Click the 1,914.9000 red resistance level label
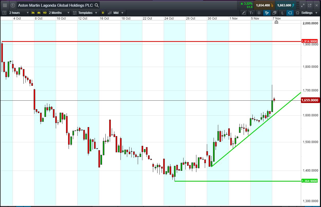321x207 pixels. (309, 41)
